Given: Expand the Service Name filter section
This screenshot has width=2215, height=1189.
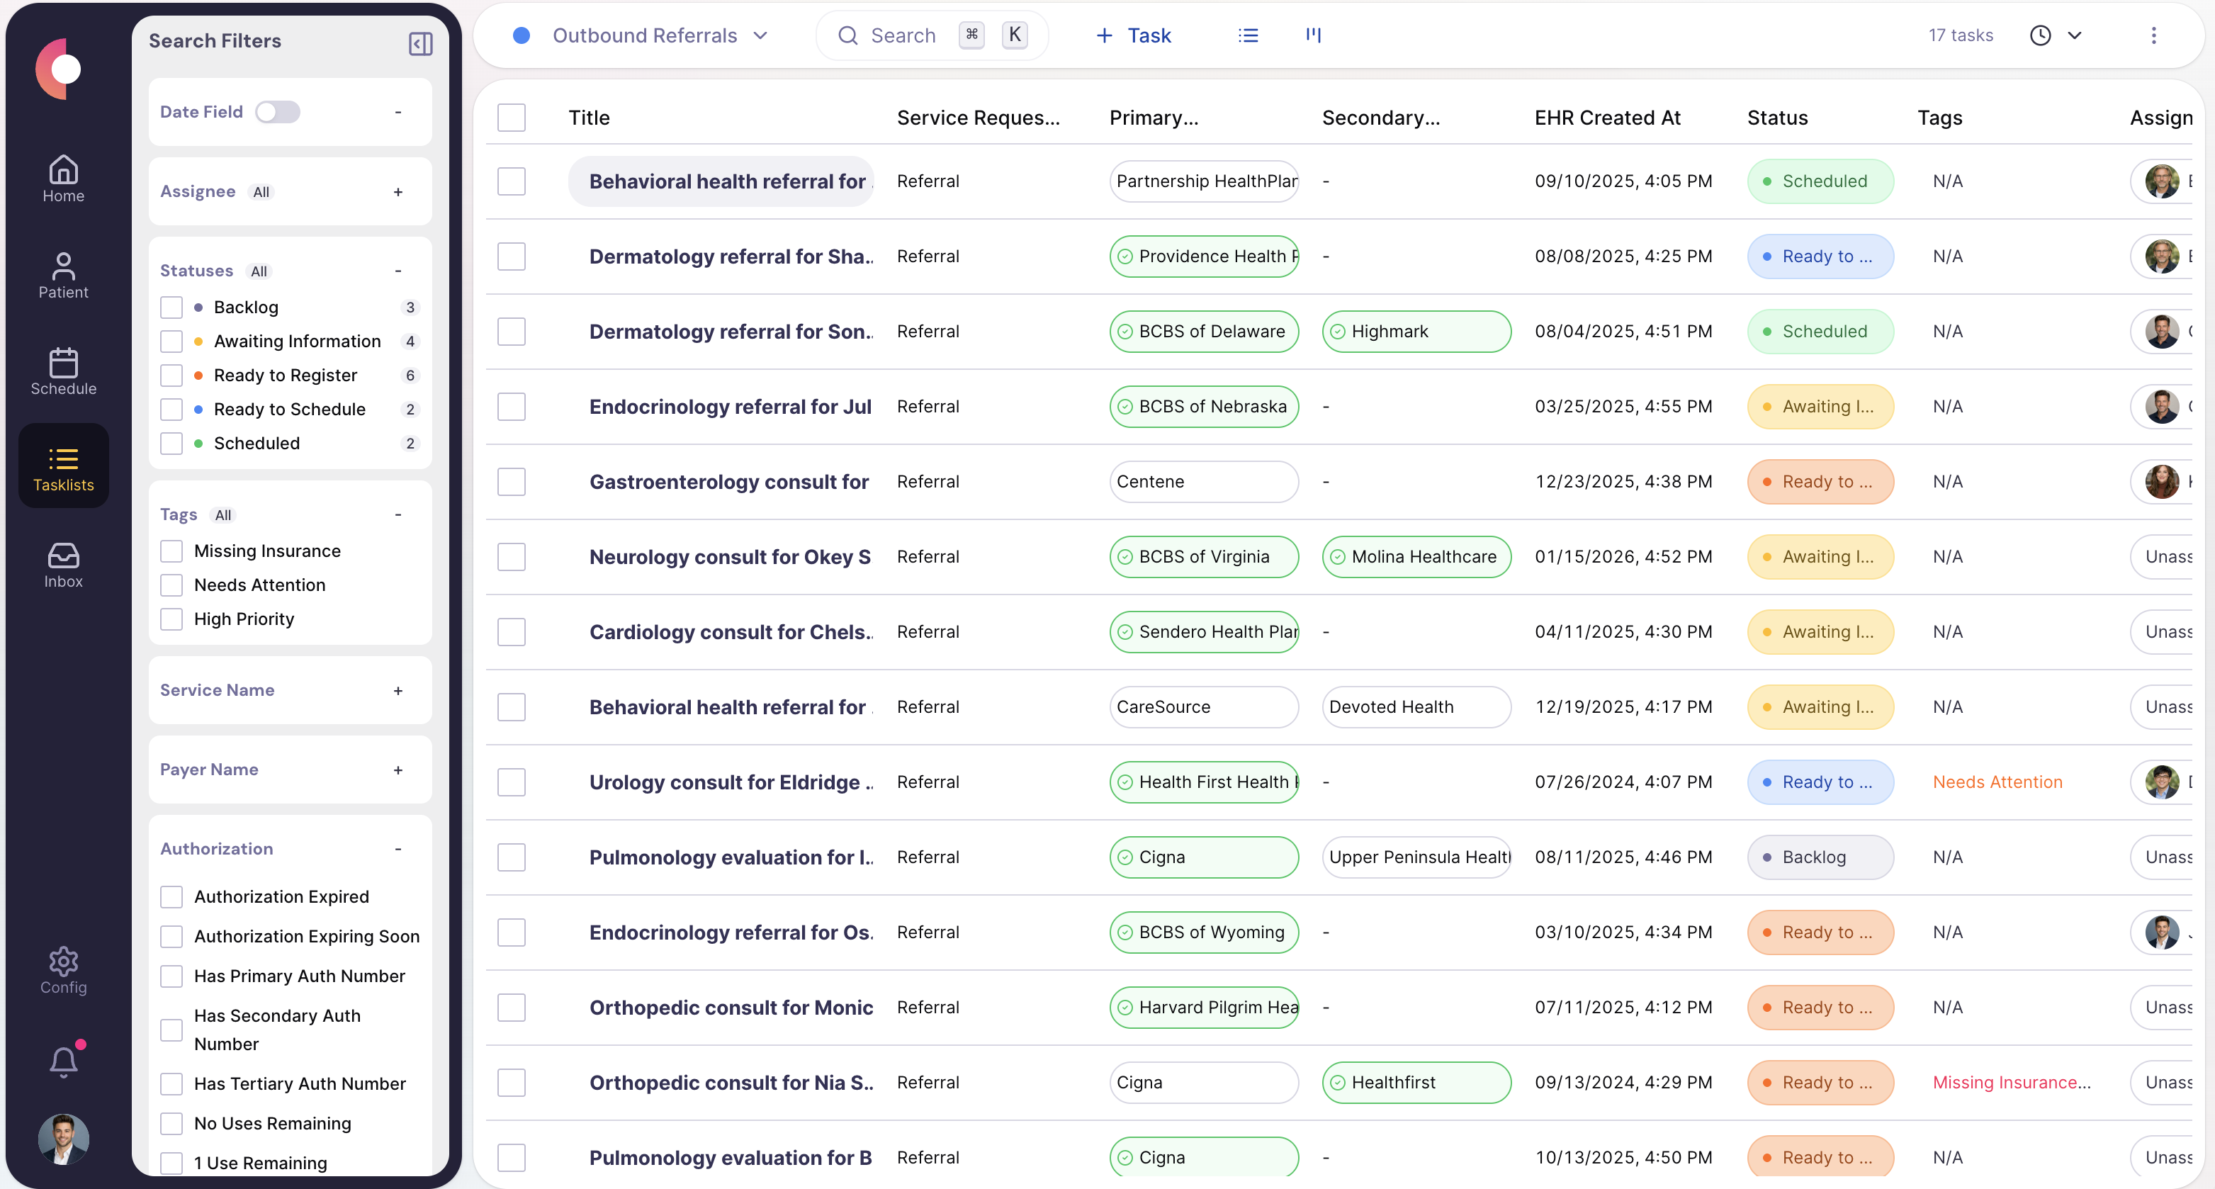Looking at the screenshot, I should (x=398, y=689).
